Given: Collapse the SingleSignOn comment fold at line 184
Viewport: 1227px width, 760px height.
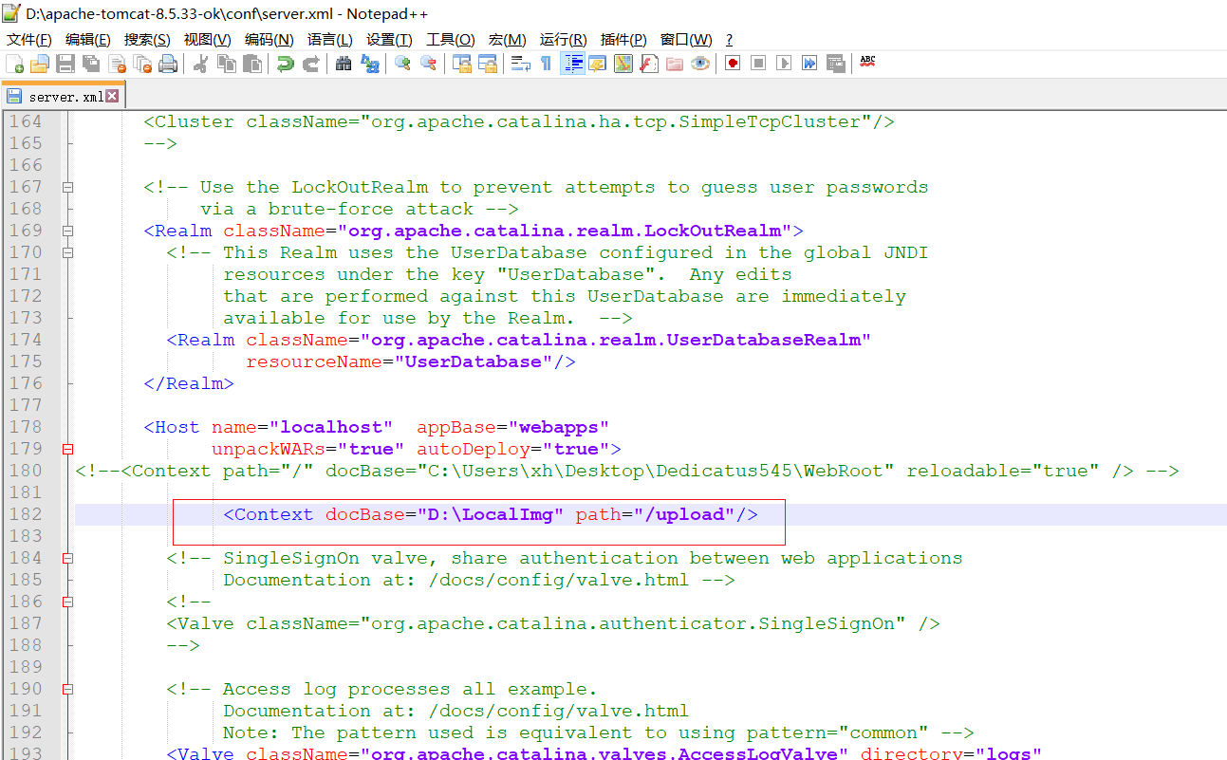Looking at the screenshot, I should click(x=67, y=559).
